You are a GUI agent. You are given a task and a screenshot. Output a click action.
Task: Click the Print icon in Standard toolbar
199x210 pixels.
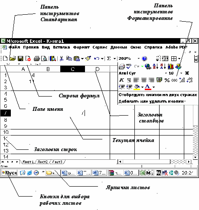(37, 58)
